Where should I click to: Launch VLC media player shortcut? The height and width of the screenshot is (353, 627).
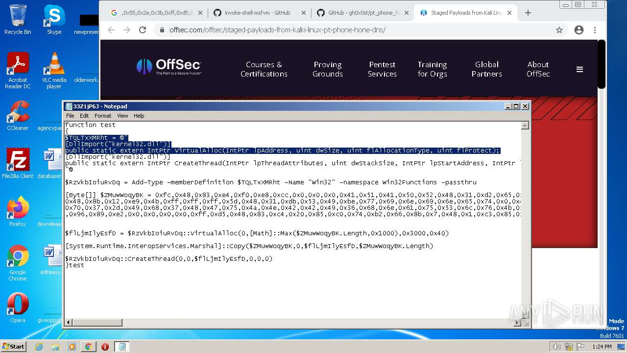point(54,71)
